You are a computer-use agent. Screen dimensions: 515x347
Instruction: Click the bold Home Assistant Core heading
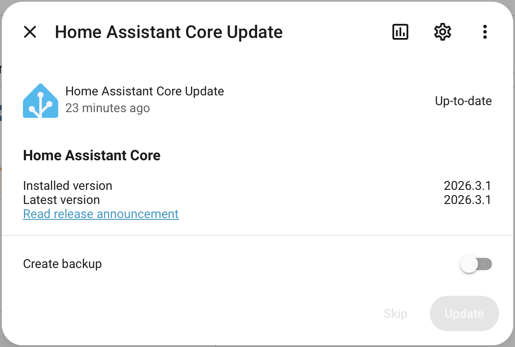pyautogui.click(x=92, y=155)
